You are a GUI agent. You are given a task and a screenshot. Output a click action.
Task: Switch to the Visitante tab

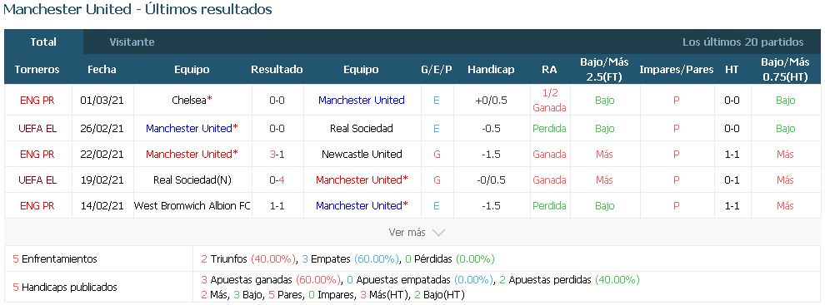point(132,42)
